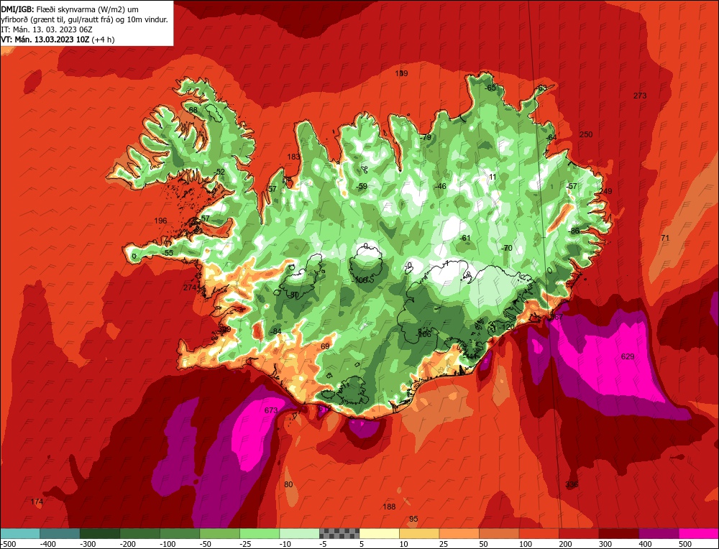This screenshot has width=719, height=549.
Task: Click the "IT: Mán. 13. 03. 2023 06Z" line
Action: coord(47,29)
